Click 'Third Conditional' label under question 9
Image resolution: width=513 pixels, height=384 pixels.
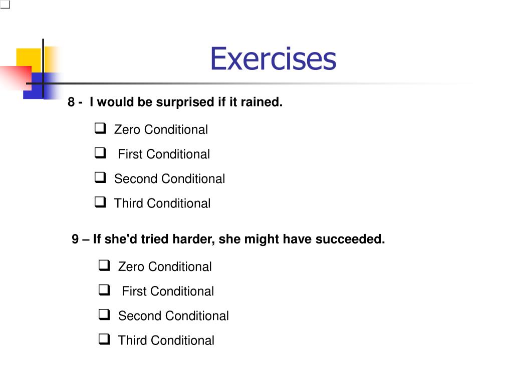[166, 340]
